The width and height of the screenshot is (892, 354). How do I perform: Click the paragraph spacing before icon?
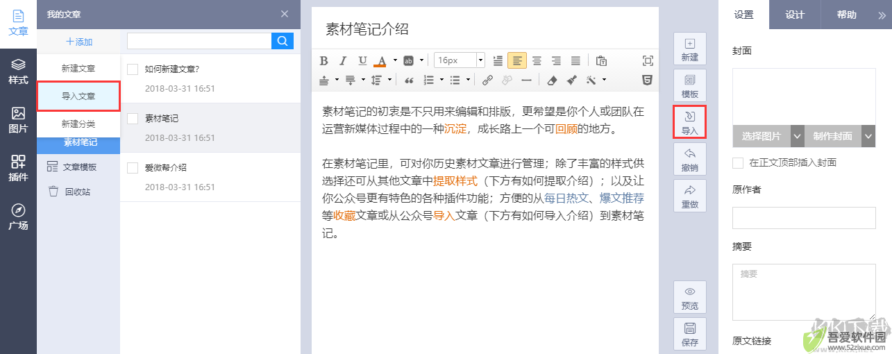[x=324, y=80]
